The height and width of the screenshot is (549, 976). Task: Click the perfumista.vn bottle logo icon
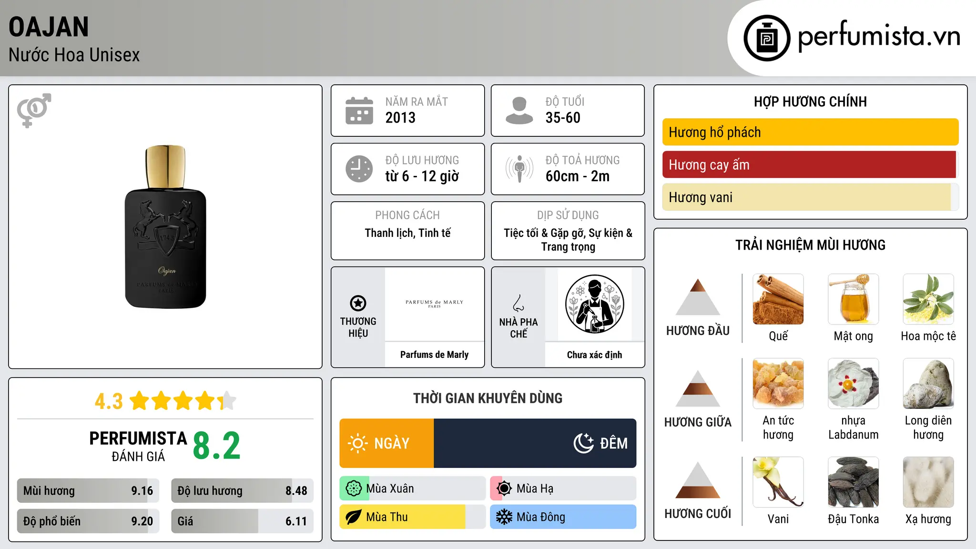pos(767,38)
